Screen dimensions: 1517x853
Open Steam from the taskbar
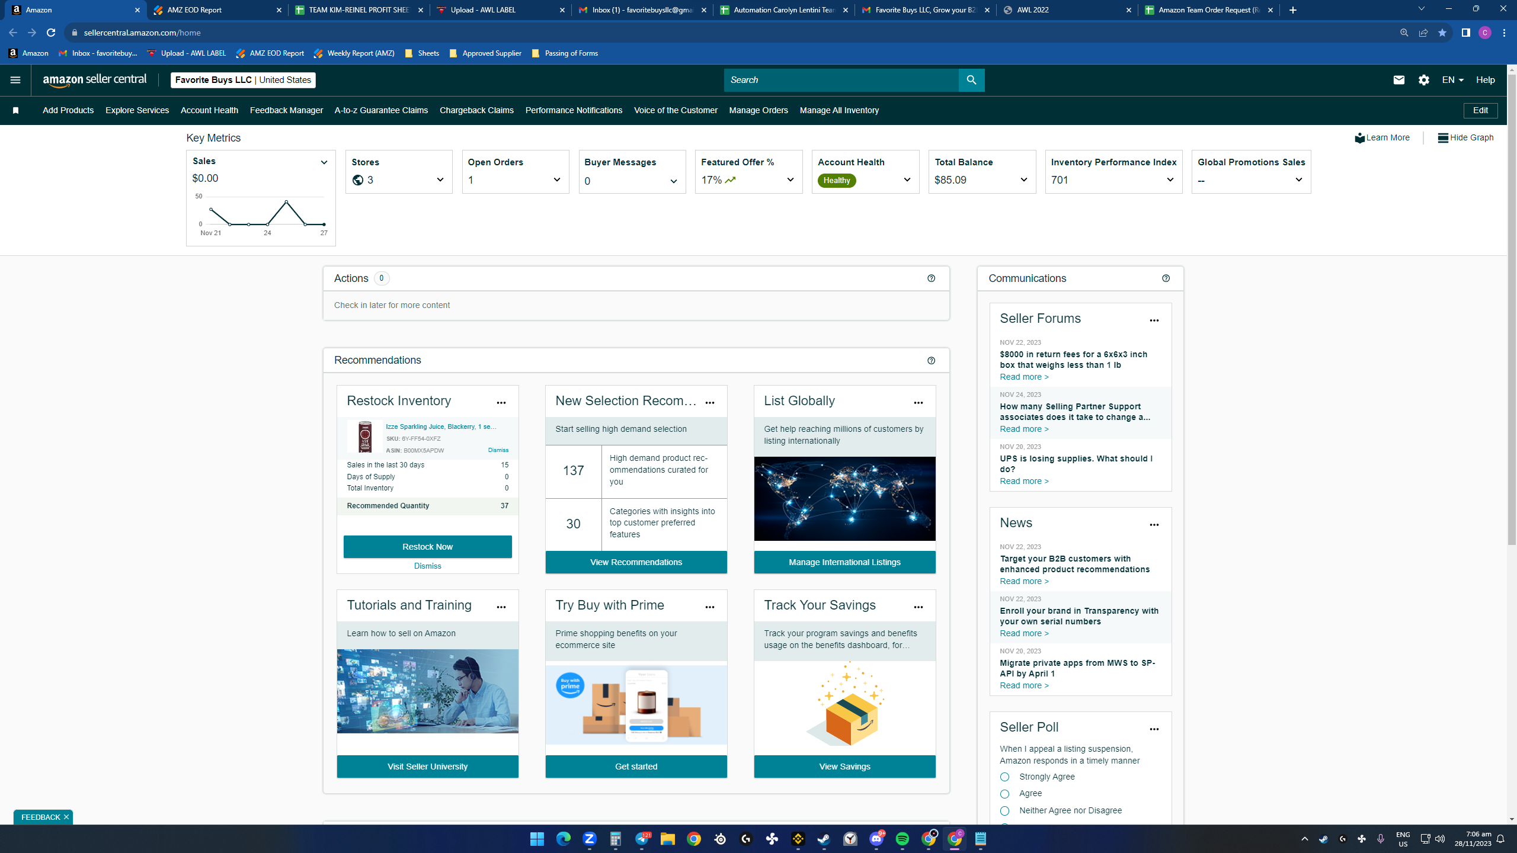(824, 839)
